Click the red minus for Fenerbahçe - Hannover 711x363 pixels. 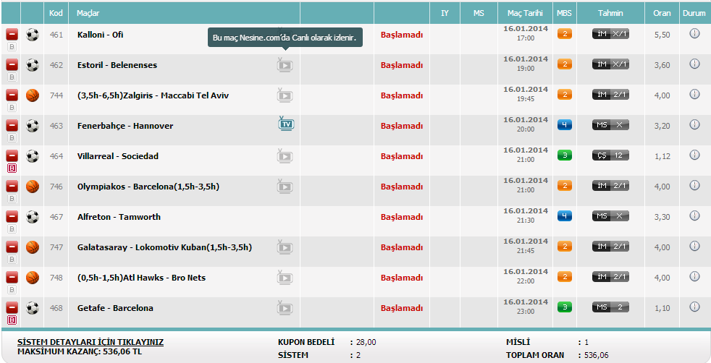[12, 125]
